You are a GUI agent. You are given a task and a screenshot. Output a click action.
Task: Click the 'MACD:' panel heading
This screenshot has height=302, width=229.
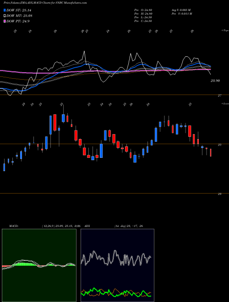pos(13,226)
